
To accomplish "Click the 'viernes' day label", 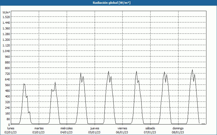I will pos(122,128).
